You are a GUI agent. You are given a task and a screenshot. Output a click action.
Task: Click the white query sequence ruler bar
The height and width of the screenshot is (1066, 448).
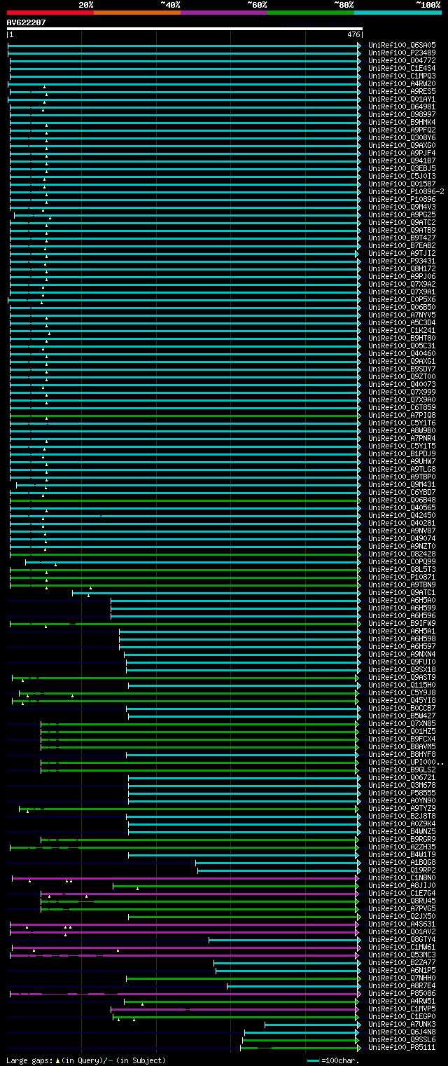(184, 29)
